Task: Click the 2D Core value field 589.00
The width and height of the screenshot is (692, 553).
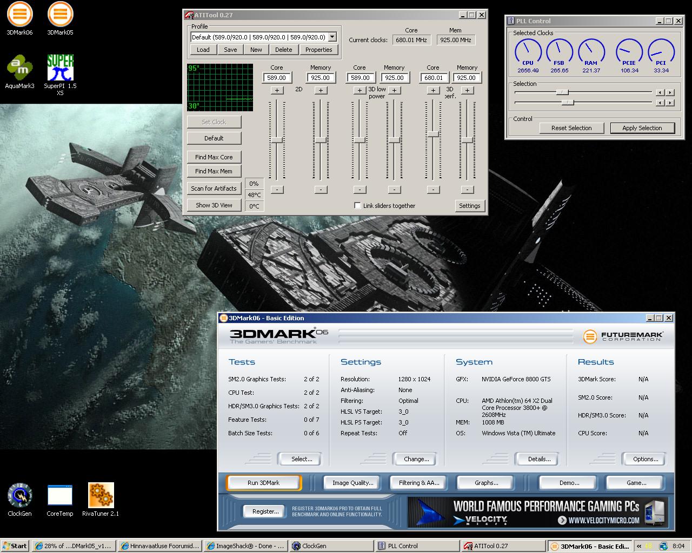Action: point(277,78)
